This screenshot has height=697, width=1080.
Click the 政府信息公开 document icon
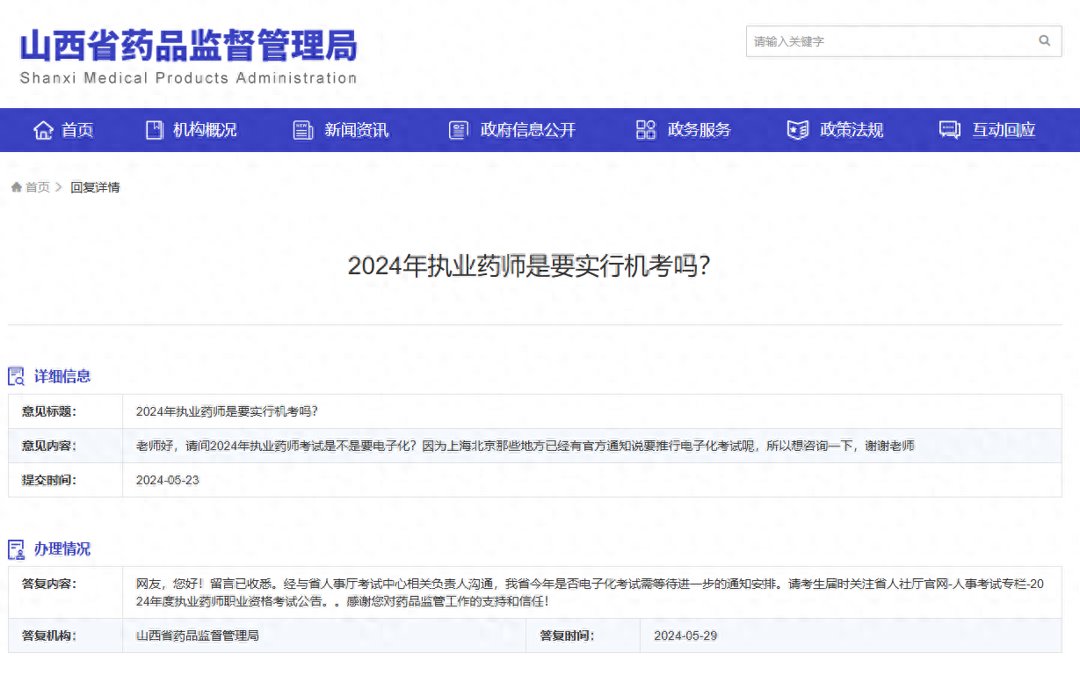click(x=459, y=130)
